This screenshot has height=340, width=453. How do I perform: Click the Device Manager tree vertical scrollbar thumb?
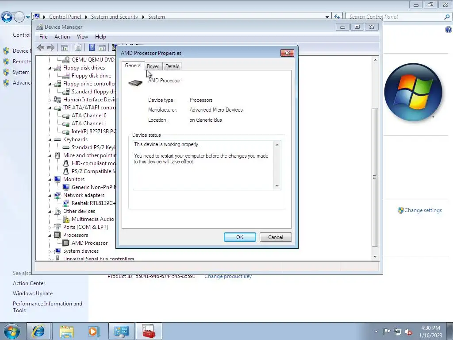click(x=375, y=177)
